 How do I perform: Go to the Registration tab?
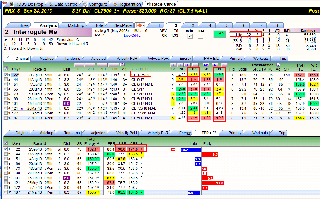[x=127, y=4]
